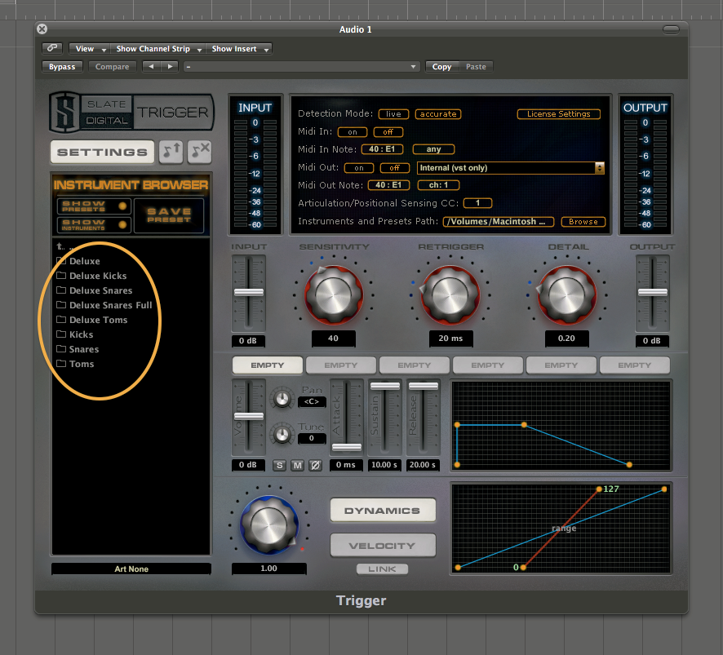Select the sixth EMPTY instrument slot tab

[635, 365]
